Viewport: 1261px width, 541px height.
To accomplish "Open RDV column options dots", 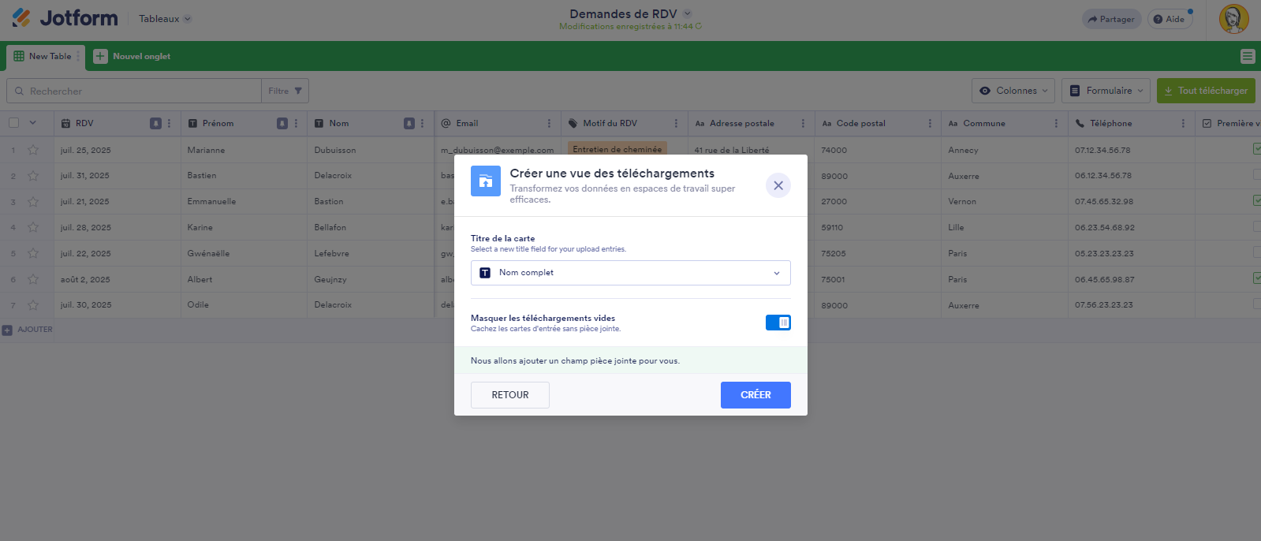I will coord(169,123).
